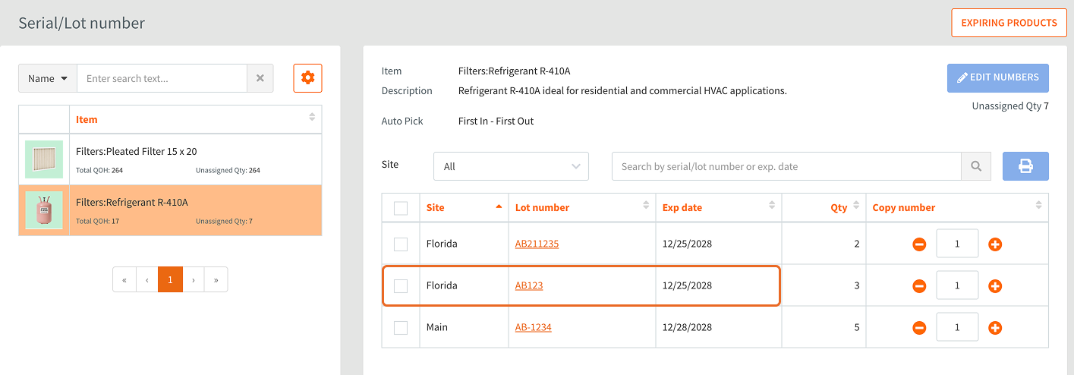Click the serial/lot number search field
Viewport: 1074px width, 375px height.
click(786, 166)
